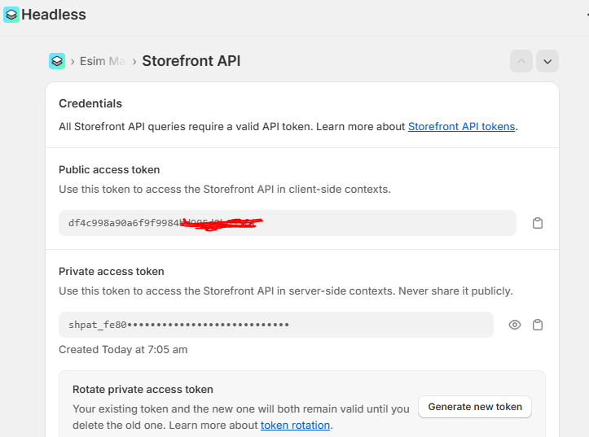Click the Public access token label
This screenshot has height=437, width=589.
[109, 170]
